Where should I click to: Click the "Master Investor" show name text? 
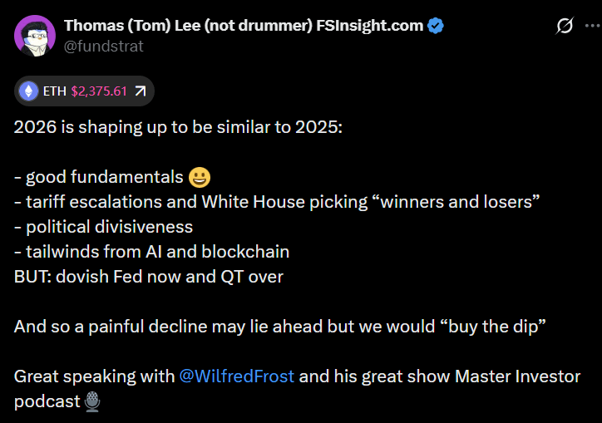(x=517, y=376)
